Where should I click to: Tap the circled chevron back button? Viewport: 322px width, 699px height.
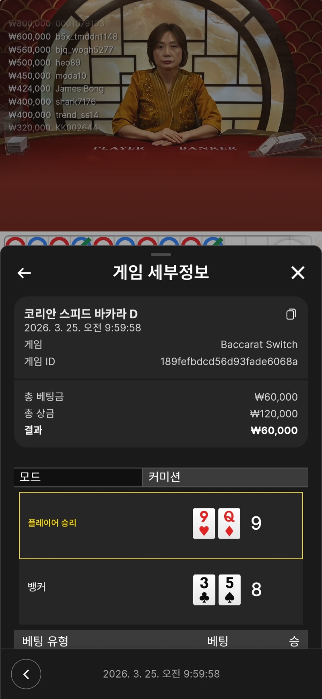click(26, 674)
